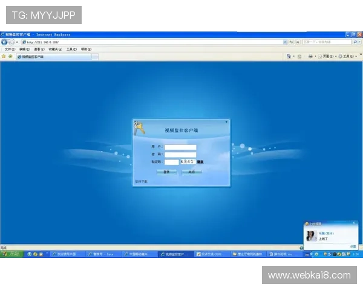Open the recent pages dropdown beside Forward
The image size is (363, 290).
pyautogui.click(x=17, y=42)
